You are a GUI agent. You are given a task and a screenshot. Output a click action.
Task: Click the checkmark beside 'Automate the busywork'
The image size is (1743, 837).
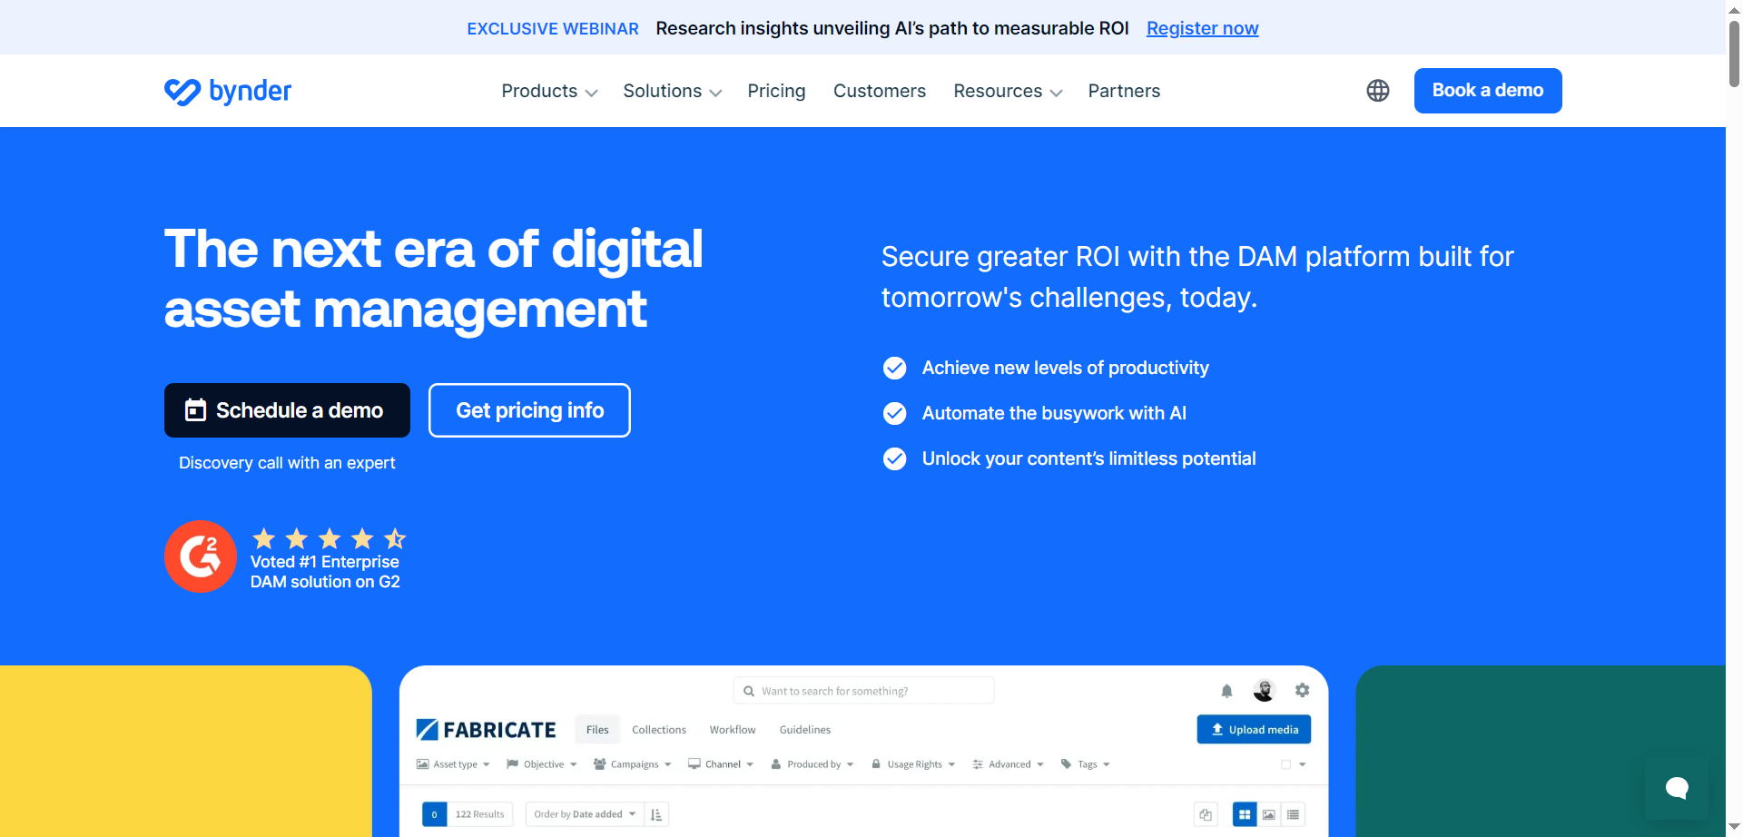coord(895,413)
